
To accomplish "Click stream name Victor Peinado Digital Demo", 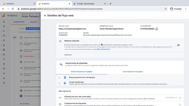I will pos(112,29).
